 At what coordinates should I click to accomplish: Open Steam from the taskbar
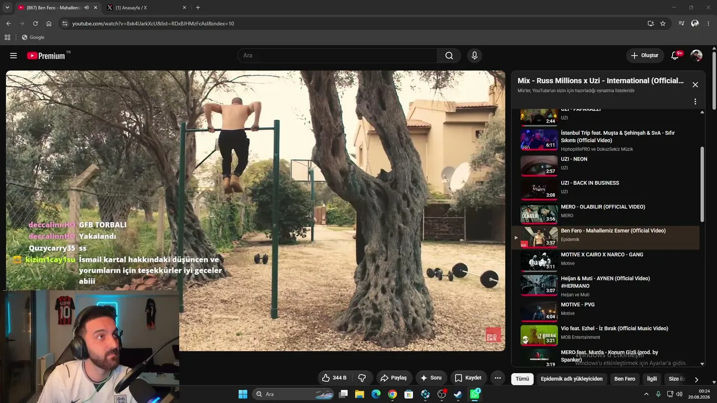[458, 394]
